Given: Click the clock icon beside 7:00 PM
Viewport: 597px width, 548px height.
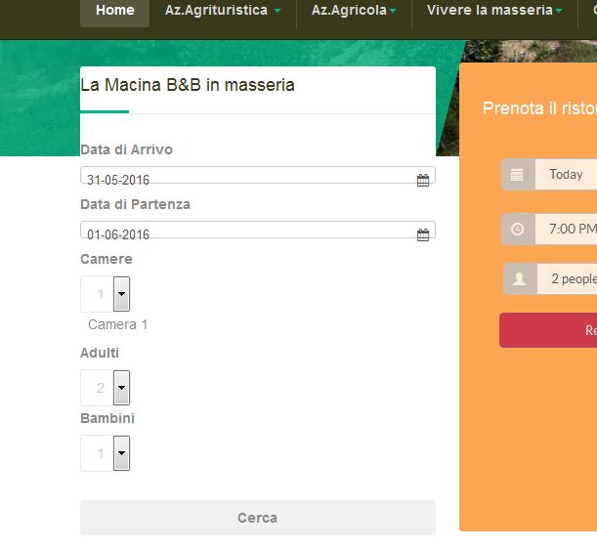Looking at the screenshot, I should click(x=517, y=230).
